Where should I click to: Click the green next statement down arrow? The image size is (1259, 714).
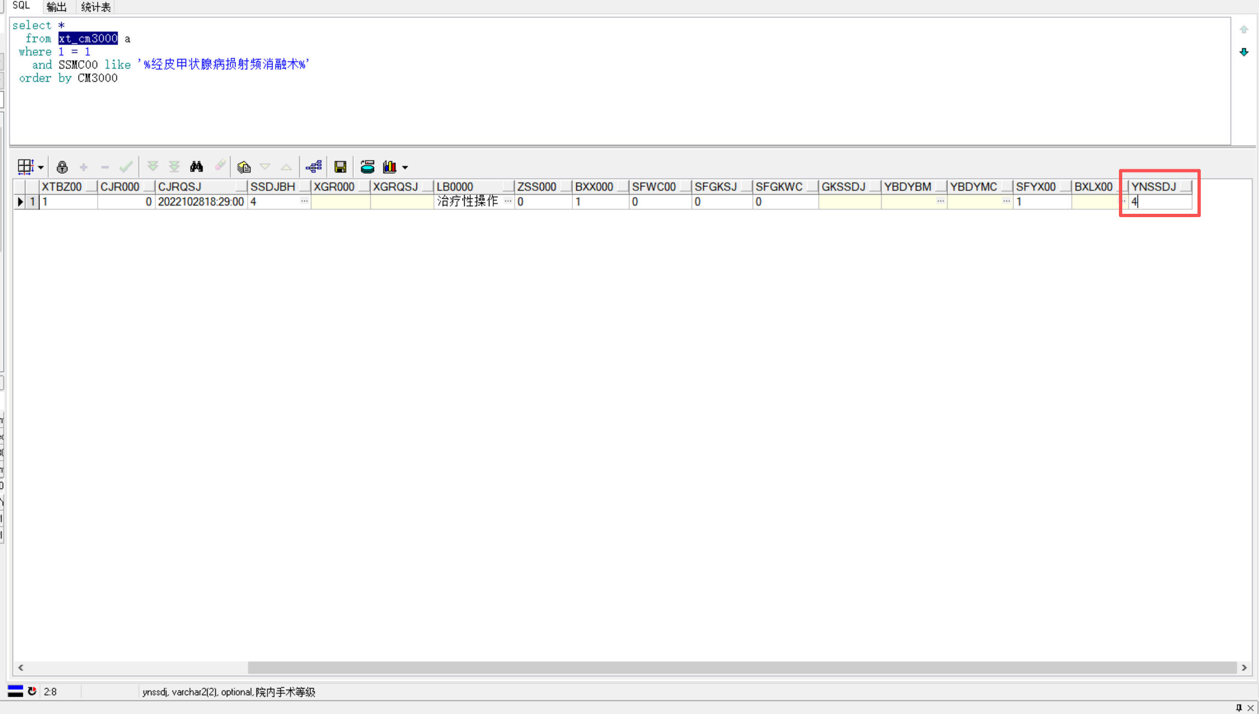point(1244,52)
